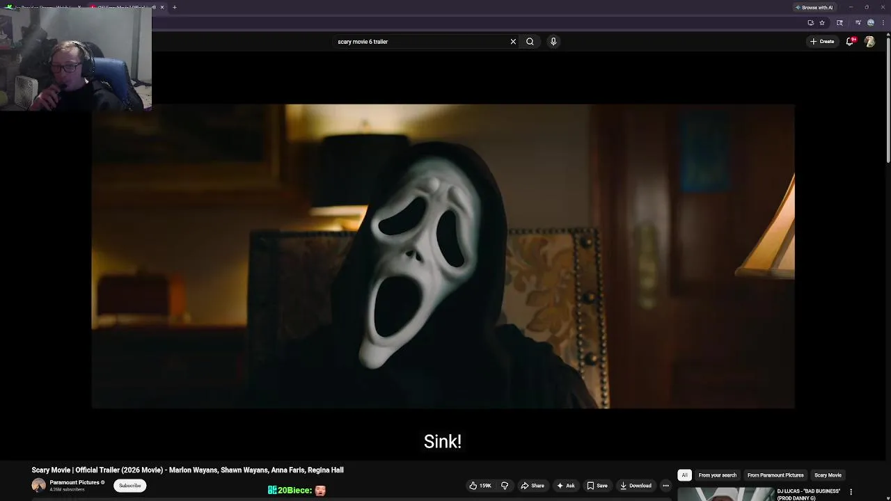
Task: Save the video to a playlist
Action: pyautogui.click(x=597, y=486)
